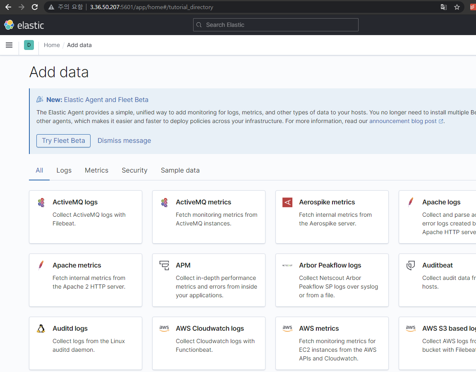Viewport: 476px width, 372px height.
Task: Open the Aerospike metrics title
Action: click(327, 202)
